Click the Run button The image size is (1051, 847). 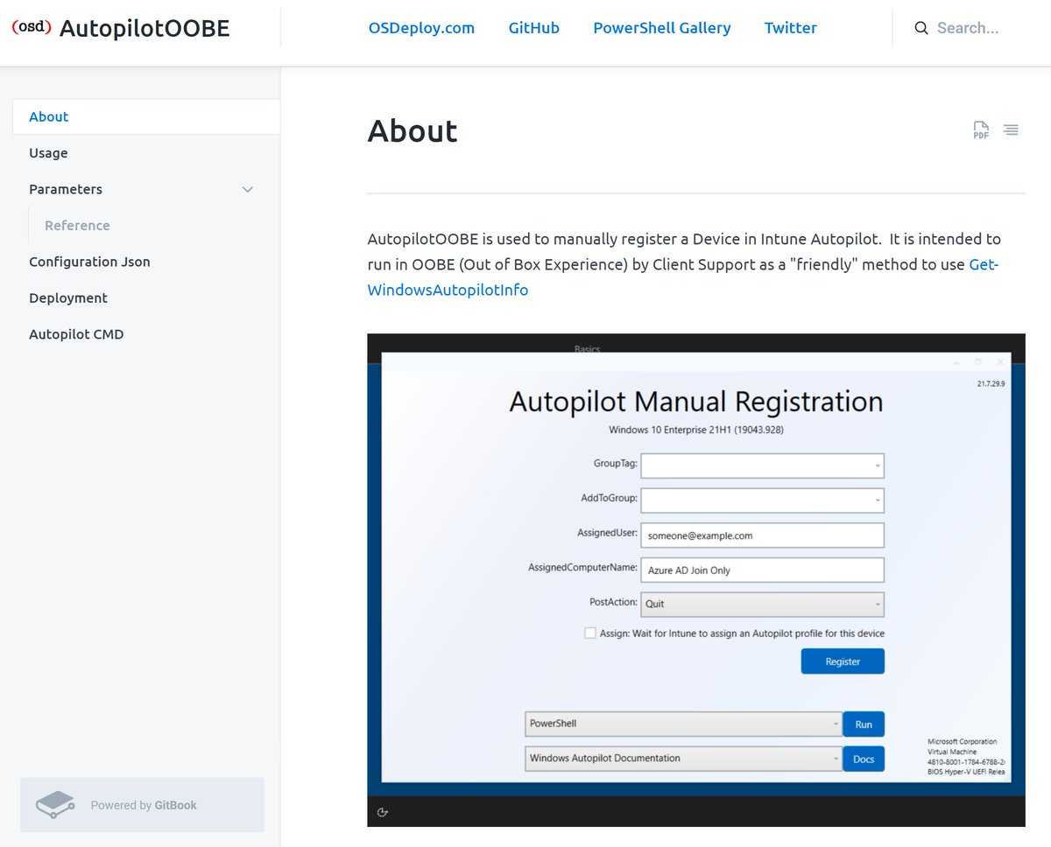pyautogui.click(x=864, y=724)
